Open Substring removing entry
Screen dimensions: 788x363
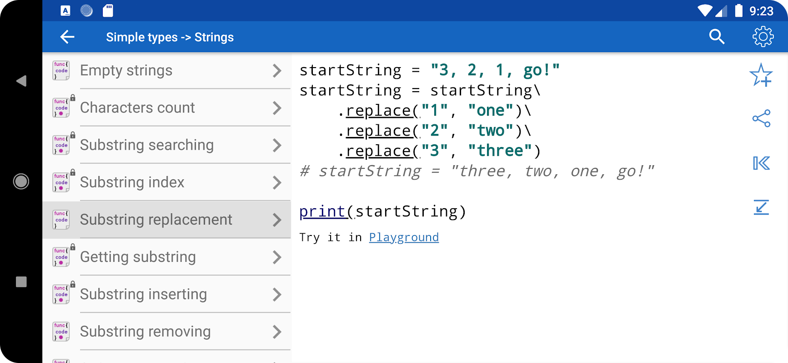[x=145, y=332]
